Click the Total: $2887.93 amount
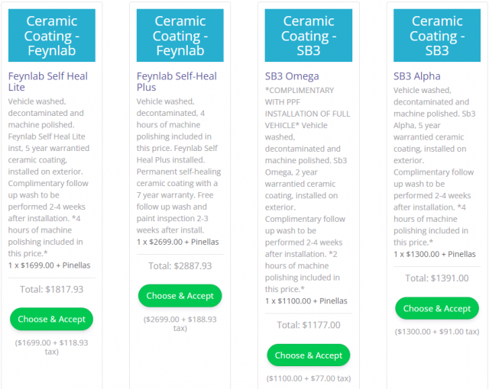Image resolution: width=489 pixels, height=389 pixels. pyautogui.click(x=180, y=265)
